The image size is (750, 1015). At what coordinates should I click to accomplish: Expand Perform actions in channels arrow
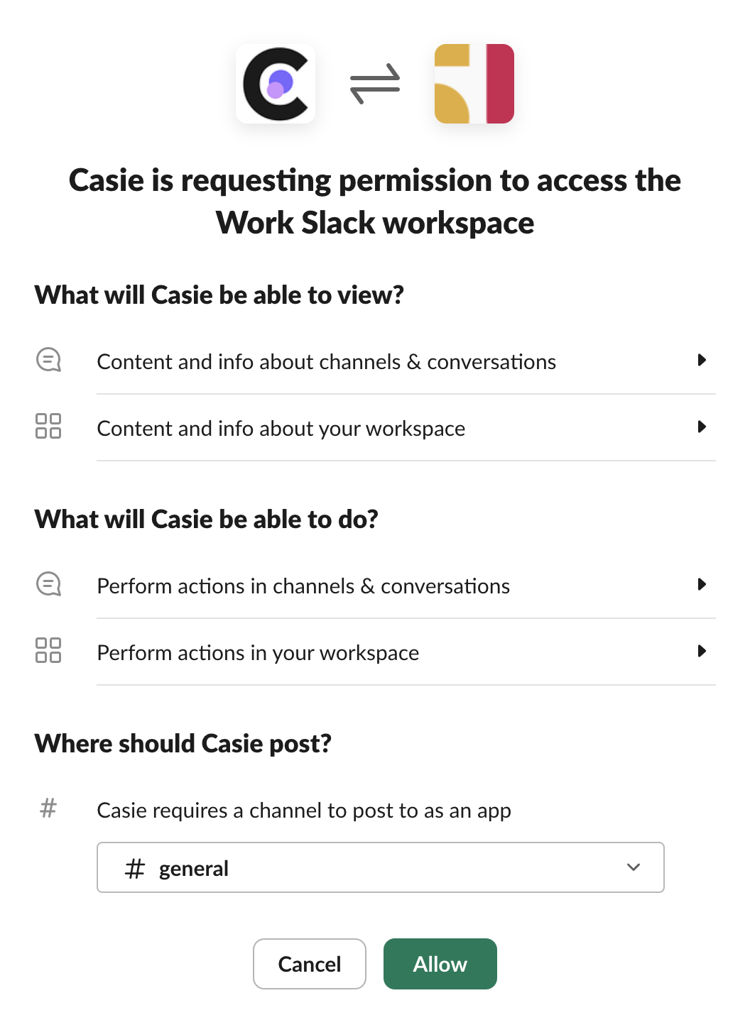coord(702,584)
